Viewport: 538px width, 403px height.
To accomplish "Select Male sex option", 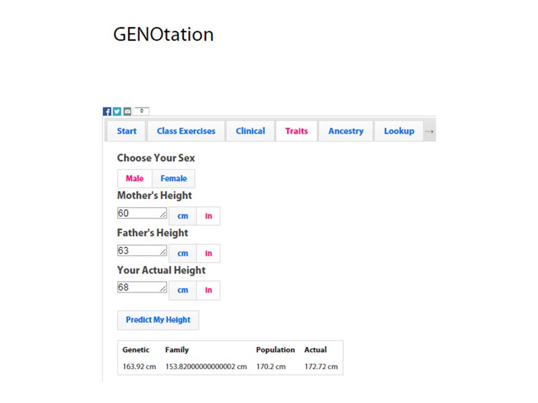I will click(134, 179).
